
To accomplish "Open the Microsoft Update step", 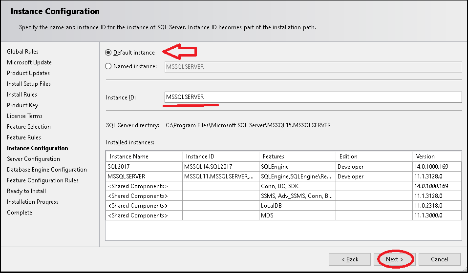I will coord(29,62).
